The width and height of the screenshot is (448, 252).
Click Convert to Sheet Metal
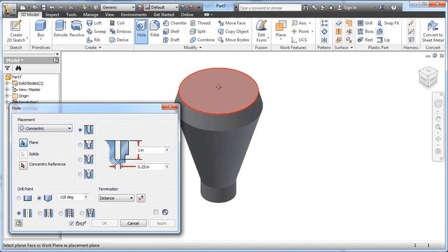(433, 31)
